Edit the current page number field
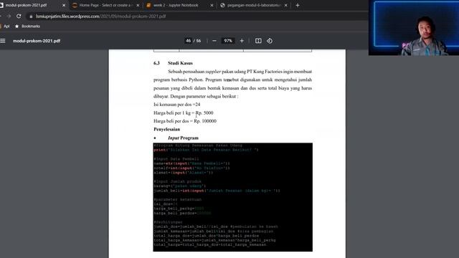 tap(188, 41)
